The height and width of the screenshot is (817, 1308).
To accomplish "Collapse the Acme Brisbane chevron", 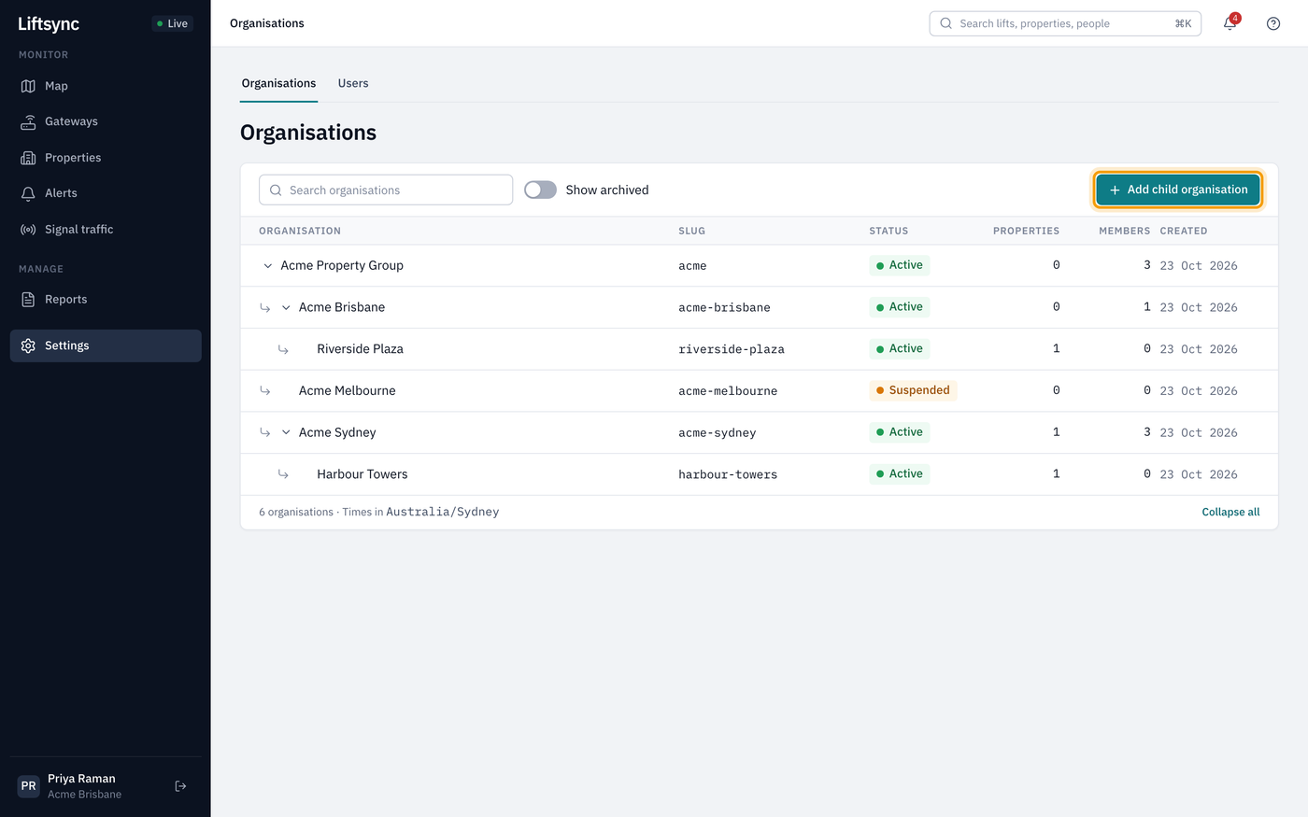I will pos(286,307).
